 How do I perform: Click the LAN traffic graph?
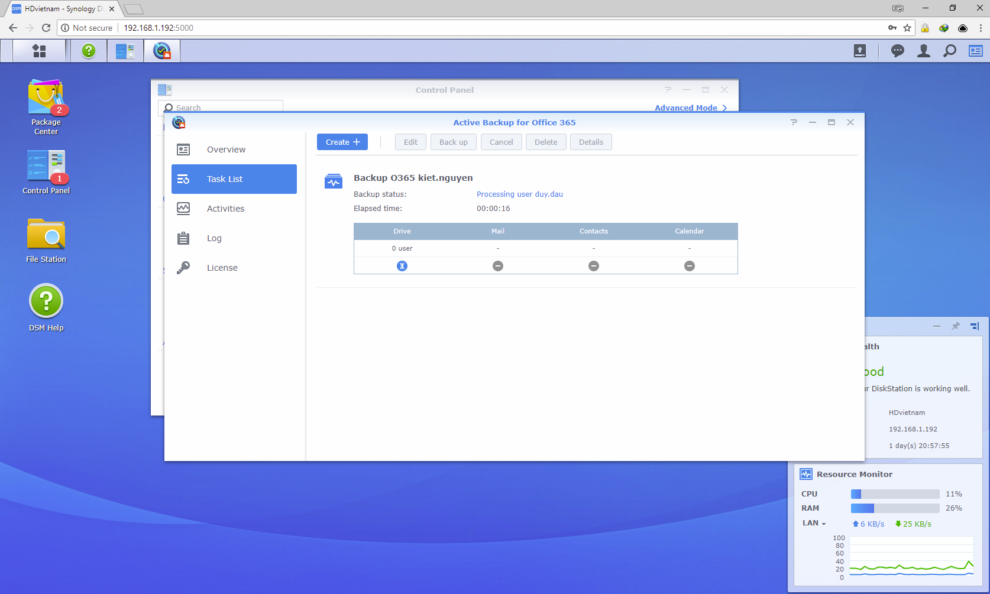point(911,557)
